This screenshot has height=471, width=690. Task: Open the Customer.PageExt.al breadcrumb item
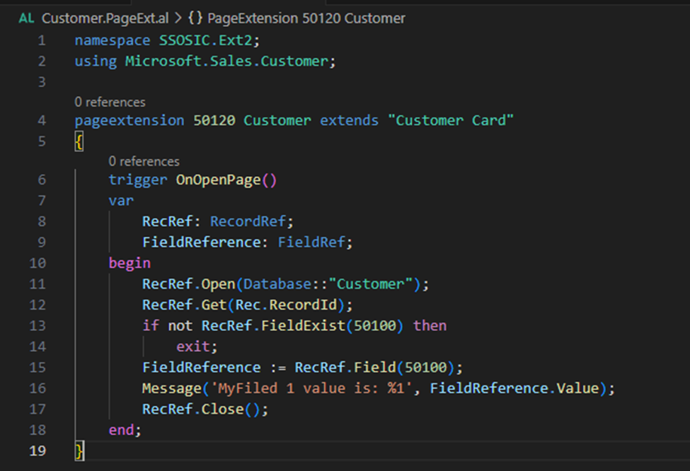[105, 18]
